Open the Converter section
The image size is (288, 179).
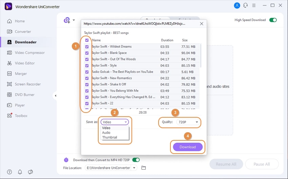coord(23,32)
